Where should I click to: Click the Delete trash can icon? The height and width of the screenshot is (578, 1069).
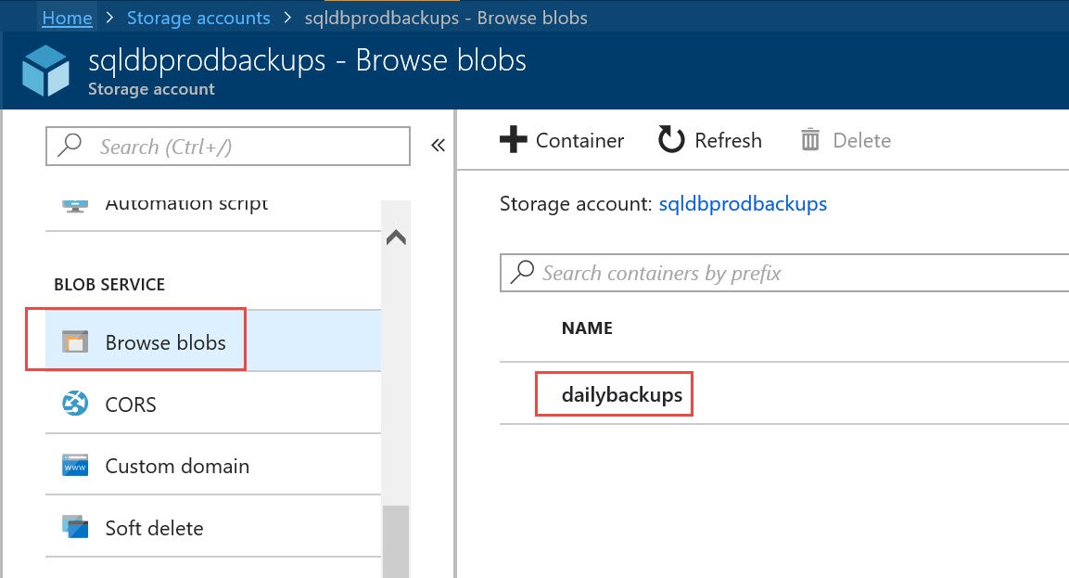point(810,139)
